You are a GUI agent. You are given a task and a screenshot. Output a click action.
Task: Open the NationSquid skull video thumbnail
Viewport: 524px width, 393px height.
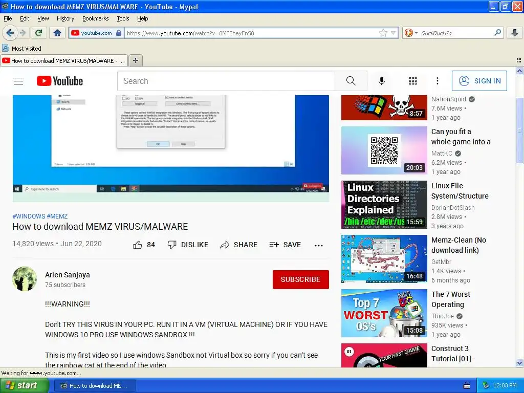point(384,107)
